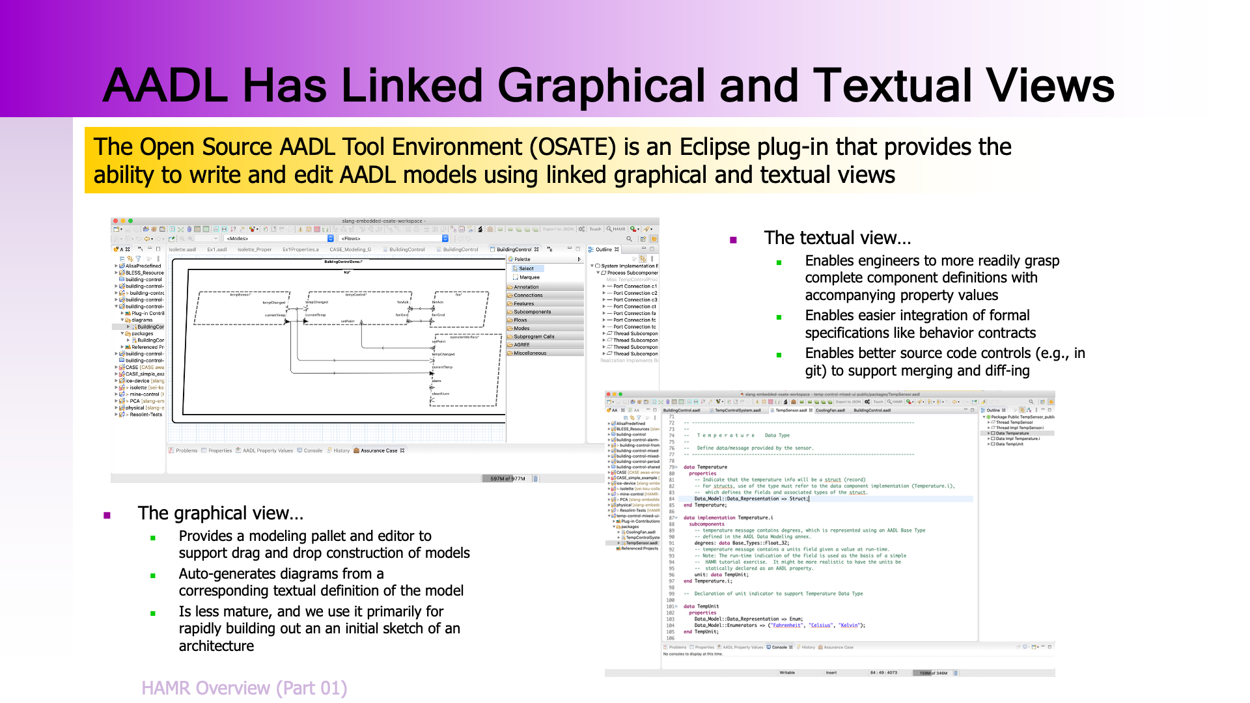Image resolution: width=1250 pixels, height=703 pixels.
Task: Click the CoolingFan.aadl editor tab
Action: pyautogui.click(x=830, y=411)
